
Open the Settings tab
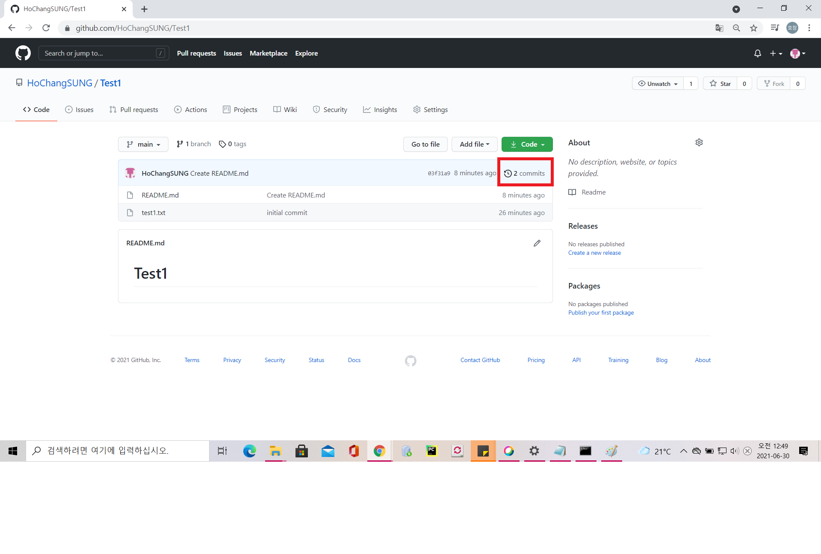(x=431, y=110)
